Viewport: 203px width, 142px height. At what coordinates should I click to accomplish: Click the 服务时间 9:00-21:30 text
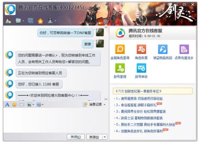tap(144, 36)
